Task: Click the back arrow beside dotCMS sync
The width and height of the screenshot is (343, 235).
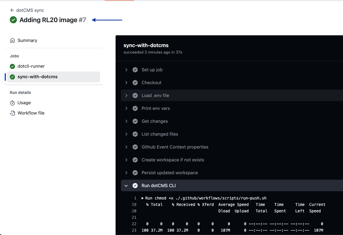Action: [x=12, y=10]
